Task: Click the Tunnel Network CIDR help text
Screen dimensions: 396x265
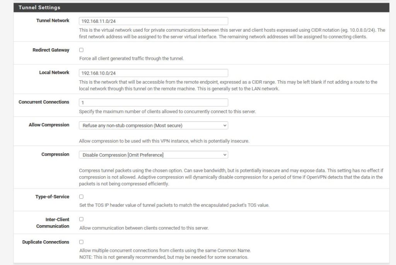Action: [232, 33]
